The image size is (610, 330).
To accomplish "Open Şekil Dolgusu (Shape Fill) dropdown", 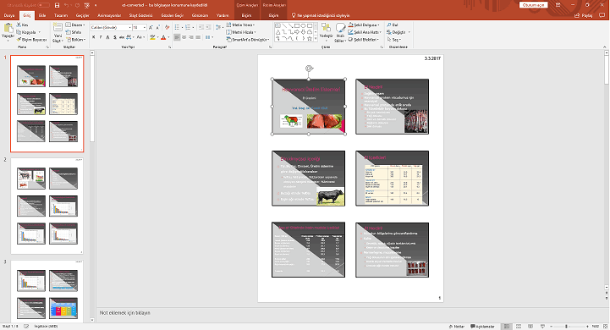I will (x=364, y=25).
